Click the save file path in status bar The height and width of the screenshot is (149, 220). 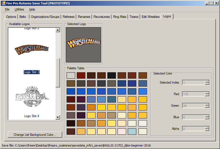point(76,145)
